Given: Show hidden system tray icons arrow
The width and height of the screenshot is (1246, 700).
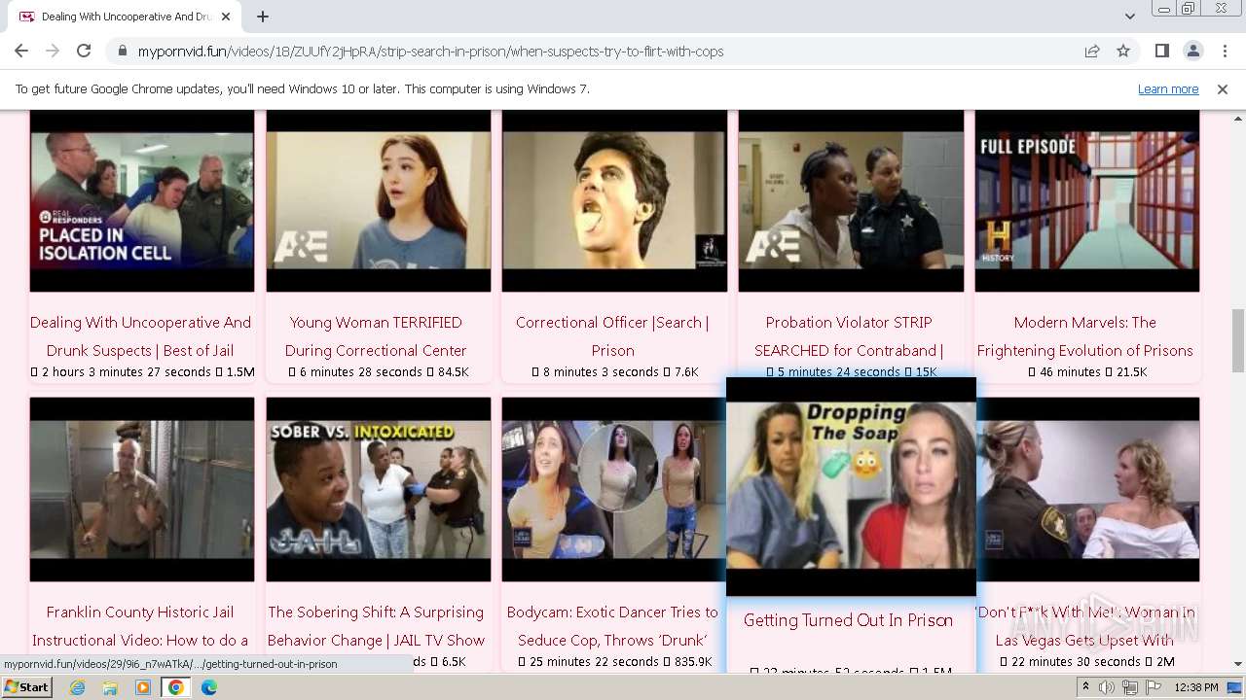Looking at the screenshot, I should click(1085, 687).
